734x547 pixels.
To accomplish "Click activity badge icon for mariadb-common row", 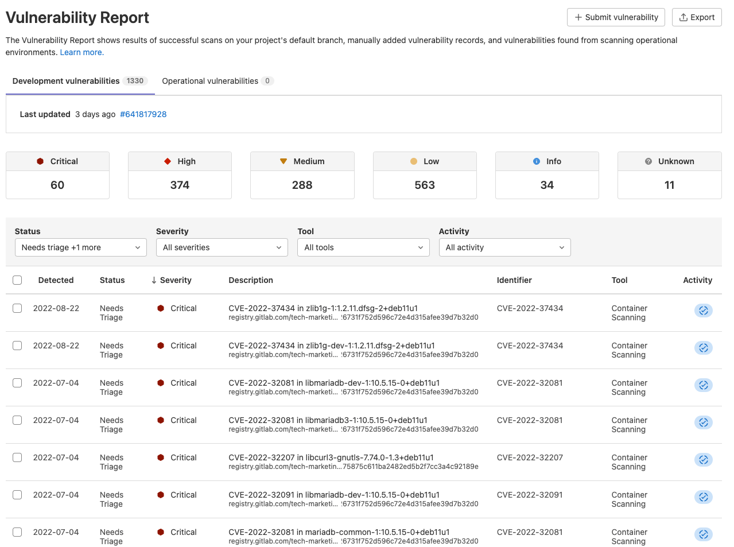I will point(703,534).
